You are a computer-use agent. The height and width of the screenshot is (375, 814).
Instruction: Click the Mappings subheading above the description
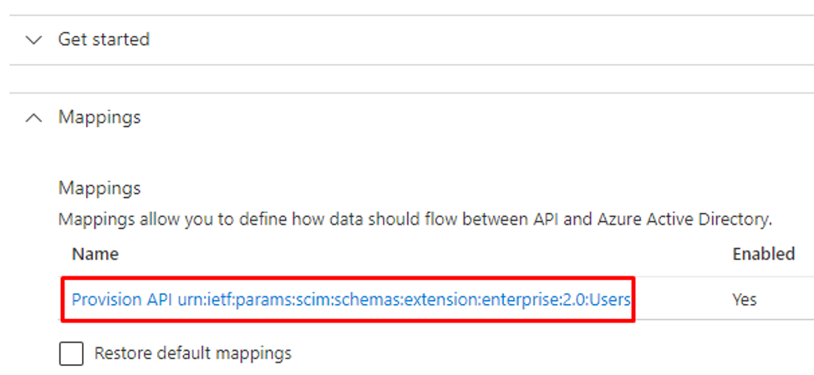(99, 188)
